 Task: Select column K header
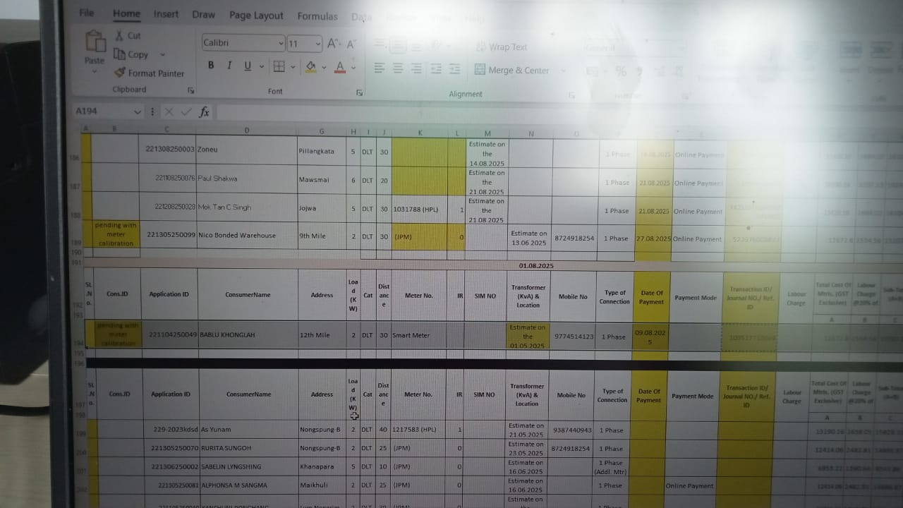[420, 132]
